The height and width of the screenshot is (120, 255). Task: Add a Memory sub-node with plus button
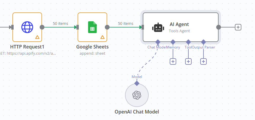(173, 61)
